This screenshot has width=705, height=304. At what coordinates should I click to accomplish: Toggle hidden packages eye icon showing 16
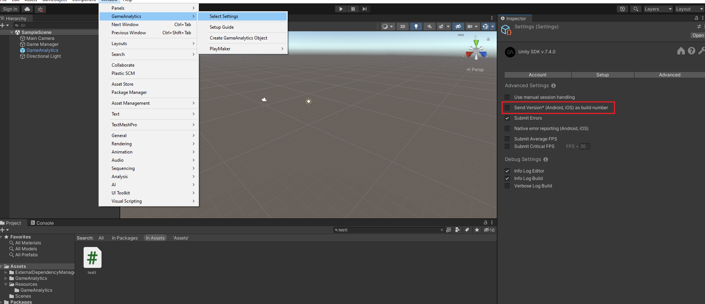(x=489, y=230)
